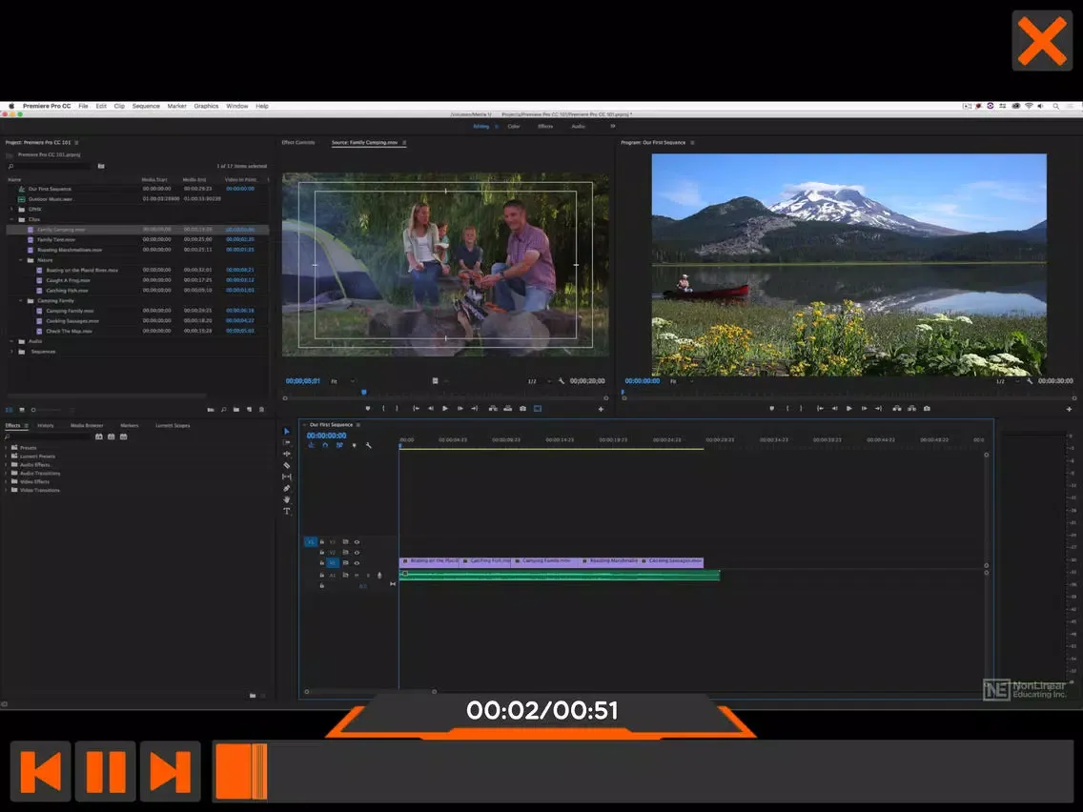Screen dimensions: 1083x812
Task: Click the trash icon in Project panel
Action: [x=262, y=410]
